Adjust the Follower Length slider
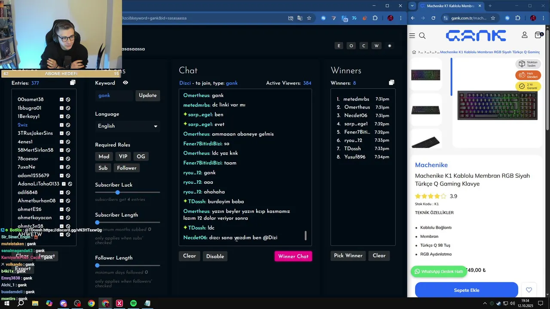Screen dimensions: 550x309 tap(97, 265)
